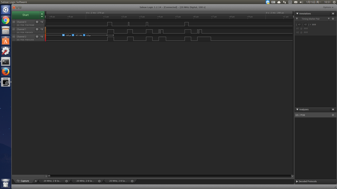Open Channel 1 settings gear
337x189 pixels.
click(x=37, y=29)
